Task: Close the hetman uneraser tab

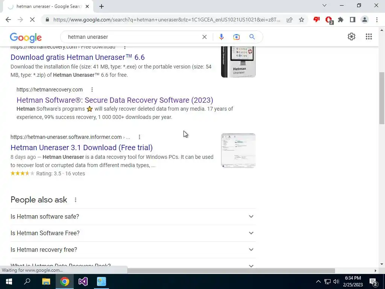Action: [x=87, y=7]
